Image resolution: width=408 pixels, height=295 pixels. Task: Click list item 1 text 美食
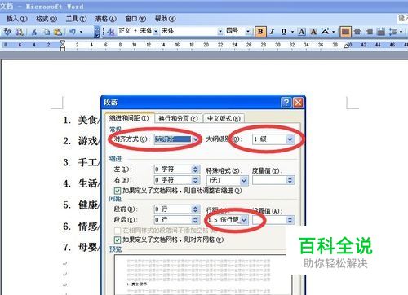pyautogui.click(x=87, y=120)
